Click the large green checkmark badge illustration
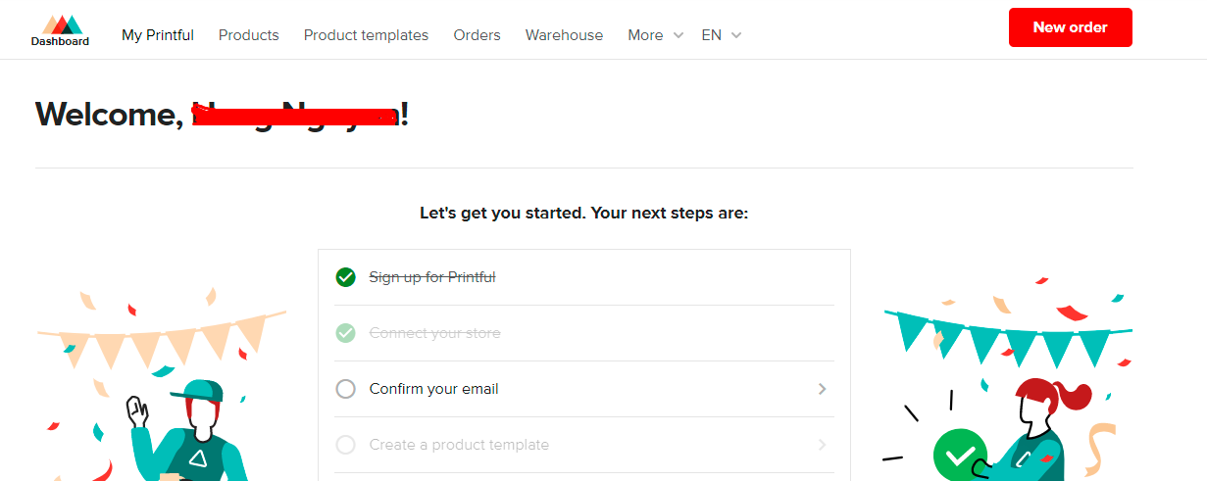Image resolution: width=1207 pixels, height=481 pixels. pyautogui.click(x=960, y=455)
